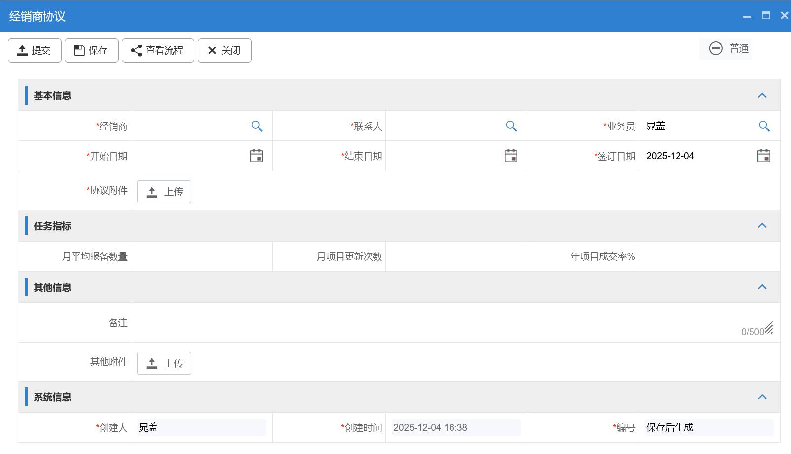791x454 pixels.
Task: Click 上传 button for 其他附件
Action: tap(164, 363)
